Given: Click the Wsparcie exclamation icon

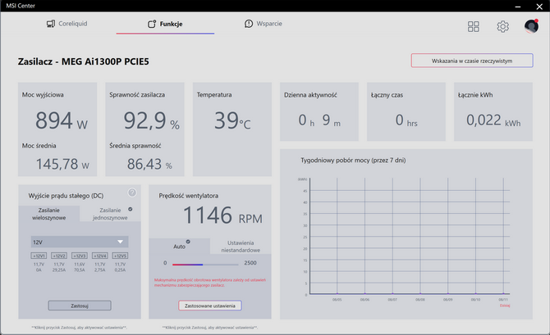Looking at the screenshot, I should coord(249,24).
